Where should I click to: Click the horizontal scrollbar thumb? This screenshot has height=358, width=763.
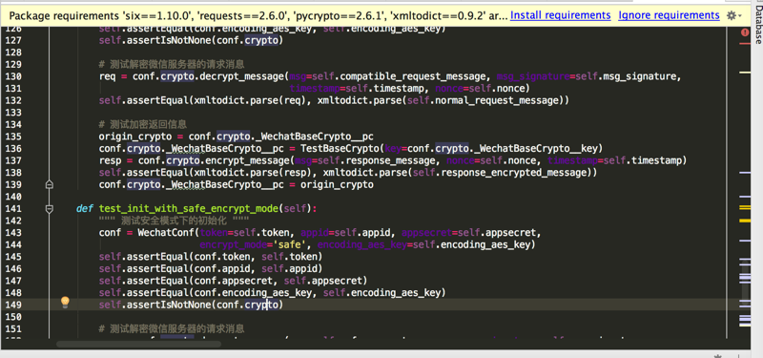point(137,344)
